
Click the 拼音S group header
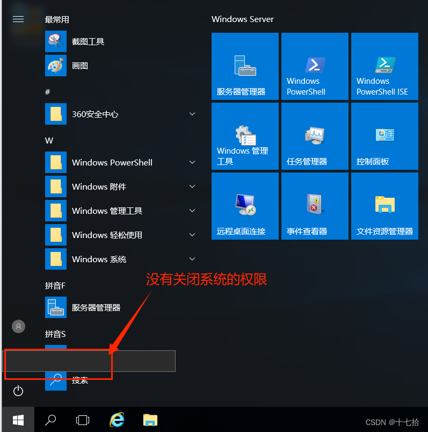click(x=55, y=334)
